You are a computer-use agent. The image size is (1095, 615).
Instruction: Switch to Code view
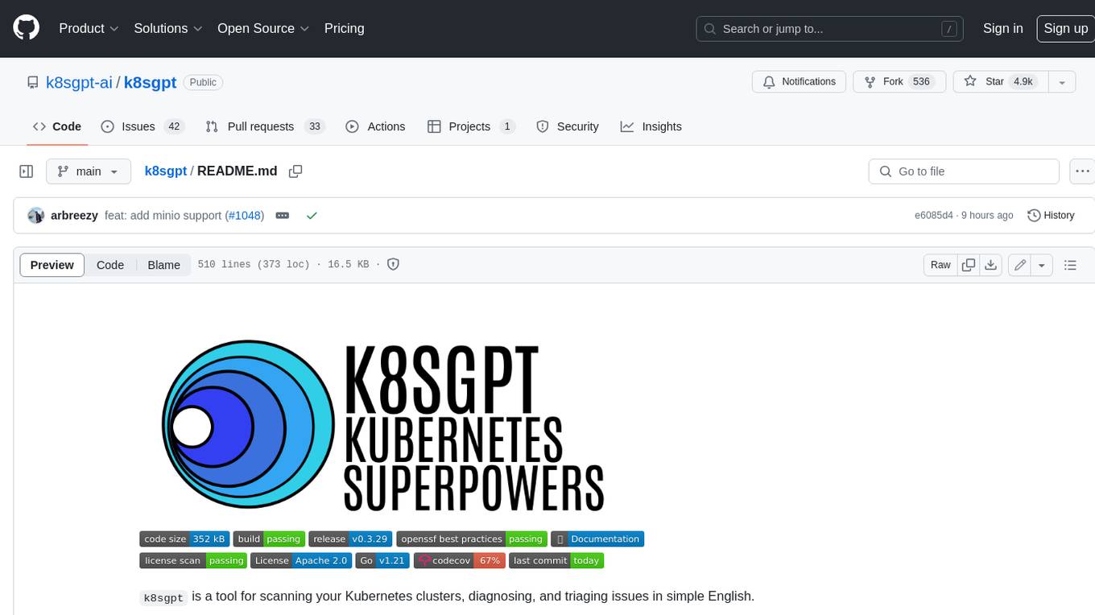pos(110,265)
